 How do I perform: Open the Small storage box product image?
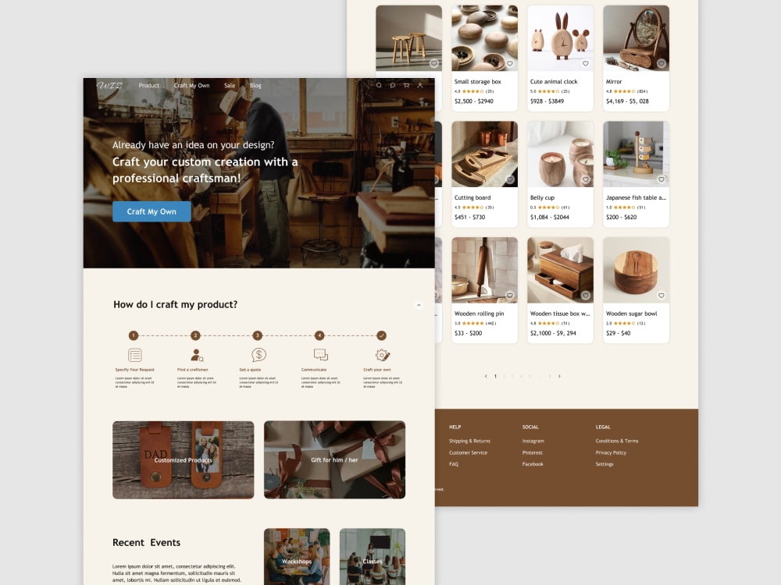tap(485, 38)
